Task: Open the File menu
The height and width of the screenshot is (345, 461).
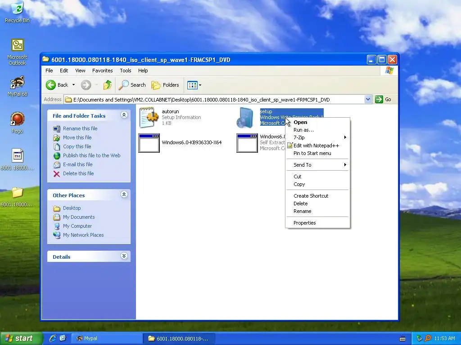Action: point(49,71)
